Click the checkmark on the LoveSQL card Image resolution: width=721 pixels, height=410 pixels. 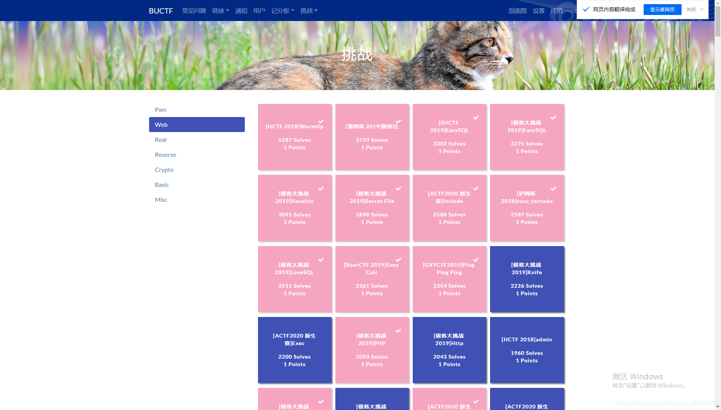pyautogui.click(x=321, y=260)
